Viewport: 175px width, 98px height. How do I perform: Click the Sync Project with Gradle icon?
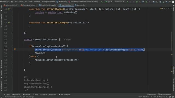[160, 2]
